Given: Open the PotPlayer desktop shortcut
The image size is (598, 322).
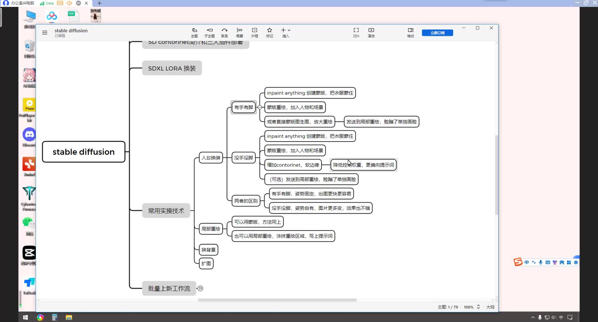Looking at the screenshot, I should point(29,110).
